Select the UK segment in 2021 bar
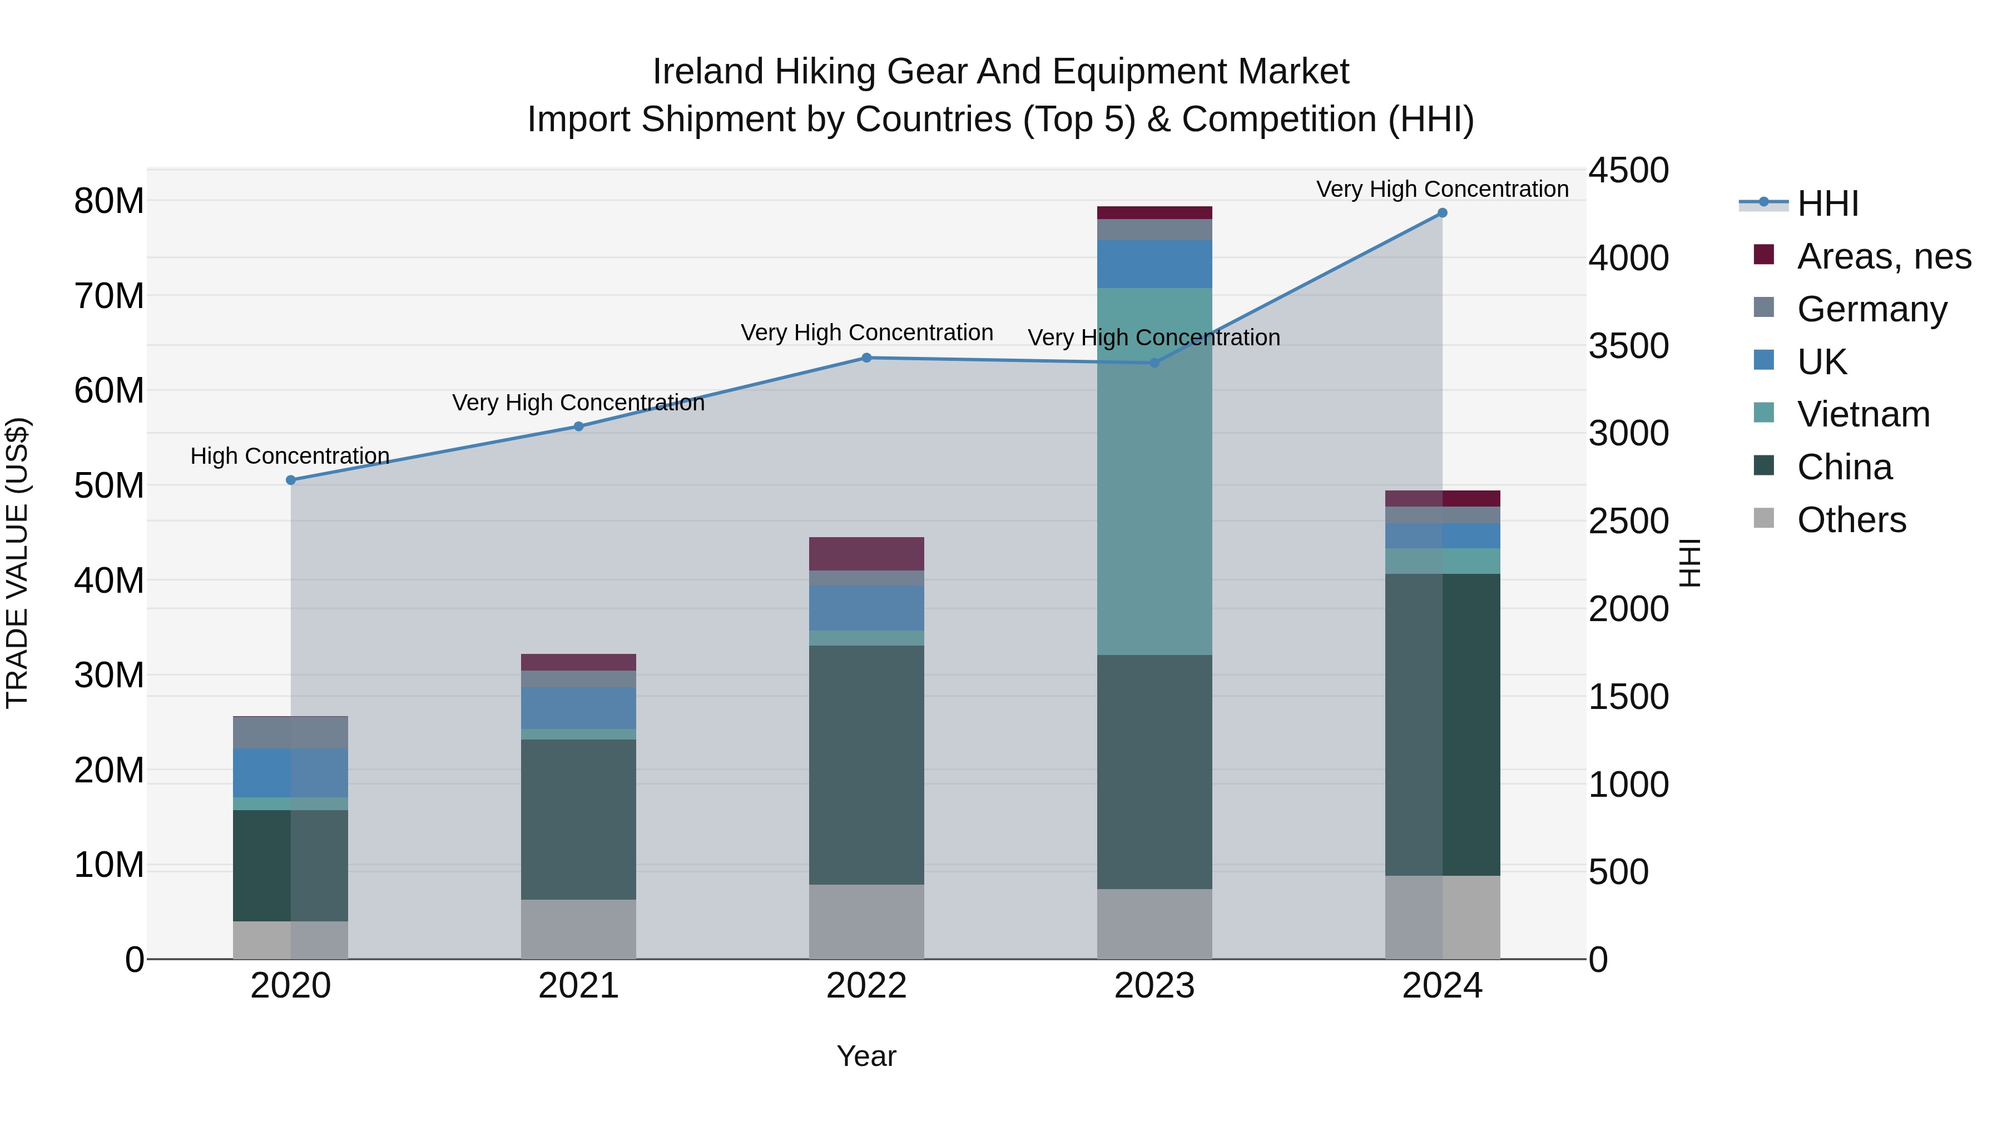Image resolution: width=2002 pixels, height=1126 pixels. point(578,708)
